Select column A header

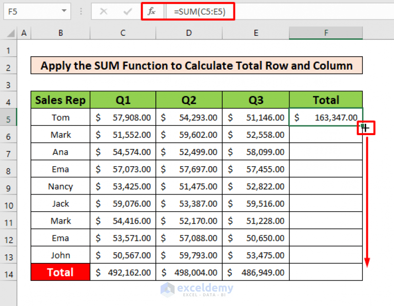[x=24, y=33]
